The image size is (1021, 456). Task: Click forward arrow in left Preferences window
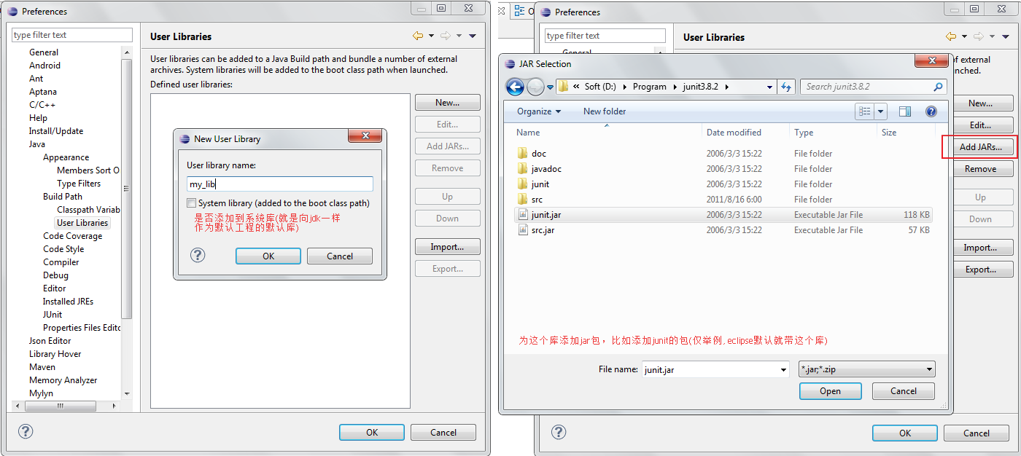pyautogui.click(x=445, y=36)
